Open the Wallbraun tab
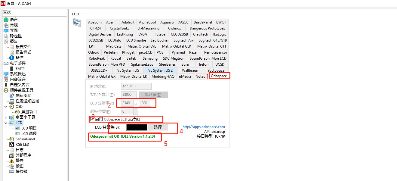The image size is (397, 181). click(190, 70)
